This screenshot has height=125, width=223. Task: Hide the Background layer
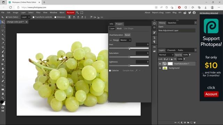(160, 68)
